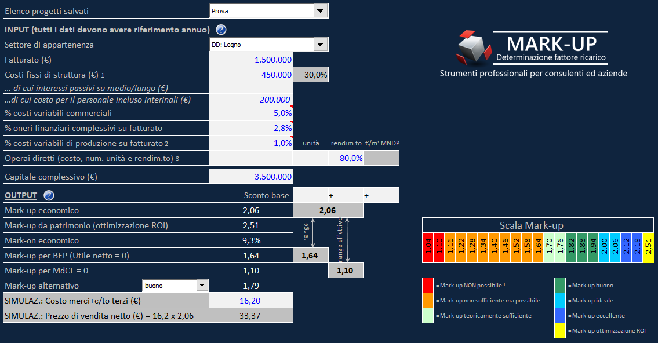Click the rendim.to 80,0% cell

pyautogui.click(x=346, y=158)
